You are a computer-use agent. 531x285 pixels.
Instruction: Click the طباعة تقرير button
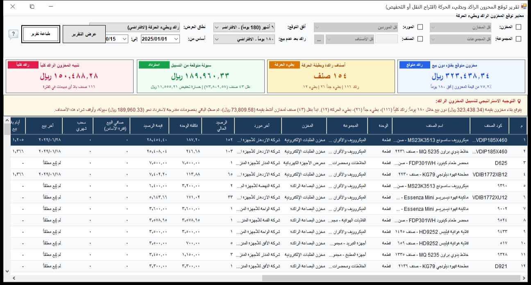[x=41, y=34]
